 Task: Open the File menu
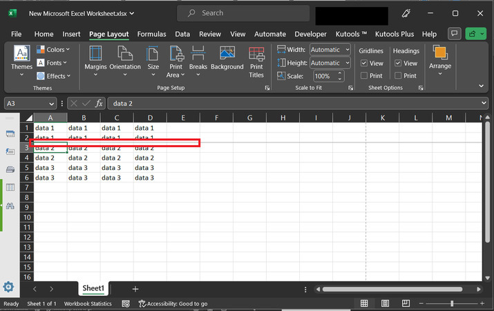[x=17, y=34]
